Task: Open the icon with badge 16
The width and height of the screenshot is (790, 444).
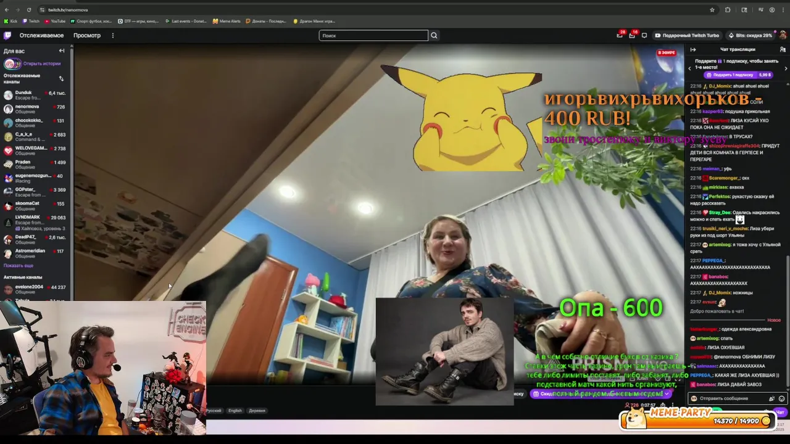Action: coord(632,35)
